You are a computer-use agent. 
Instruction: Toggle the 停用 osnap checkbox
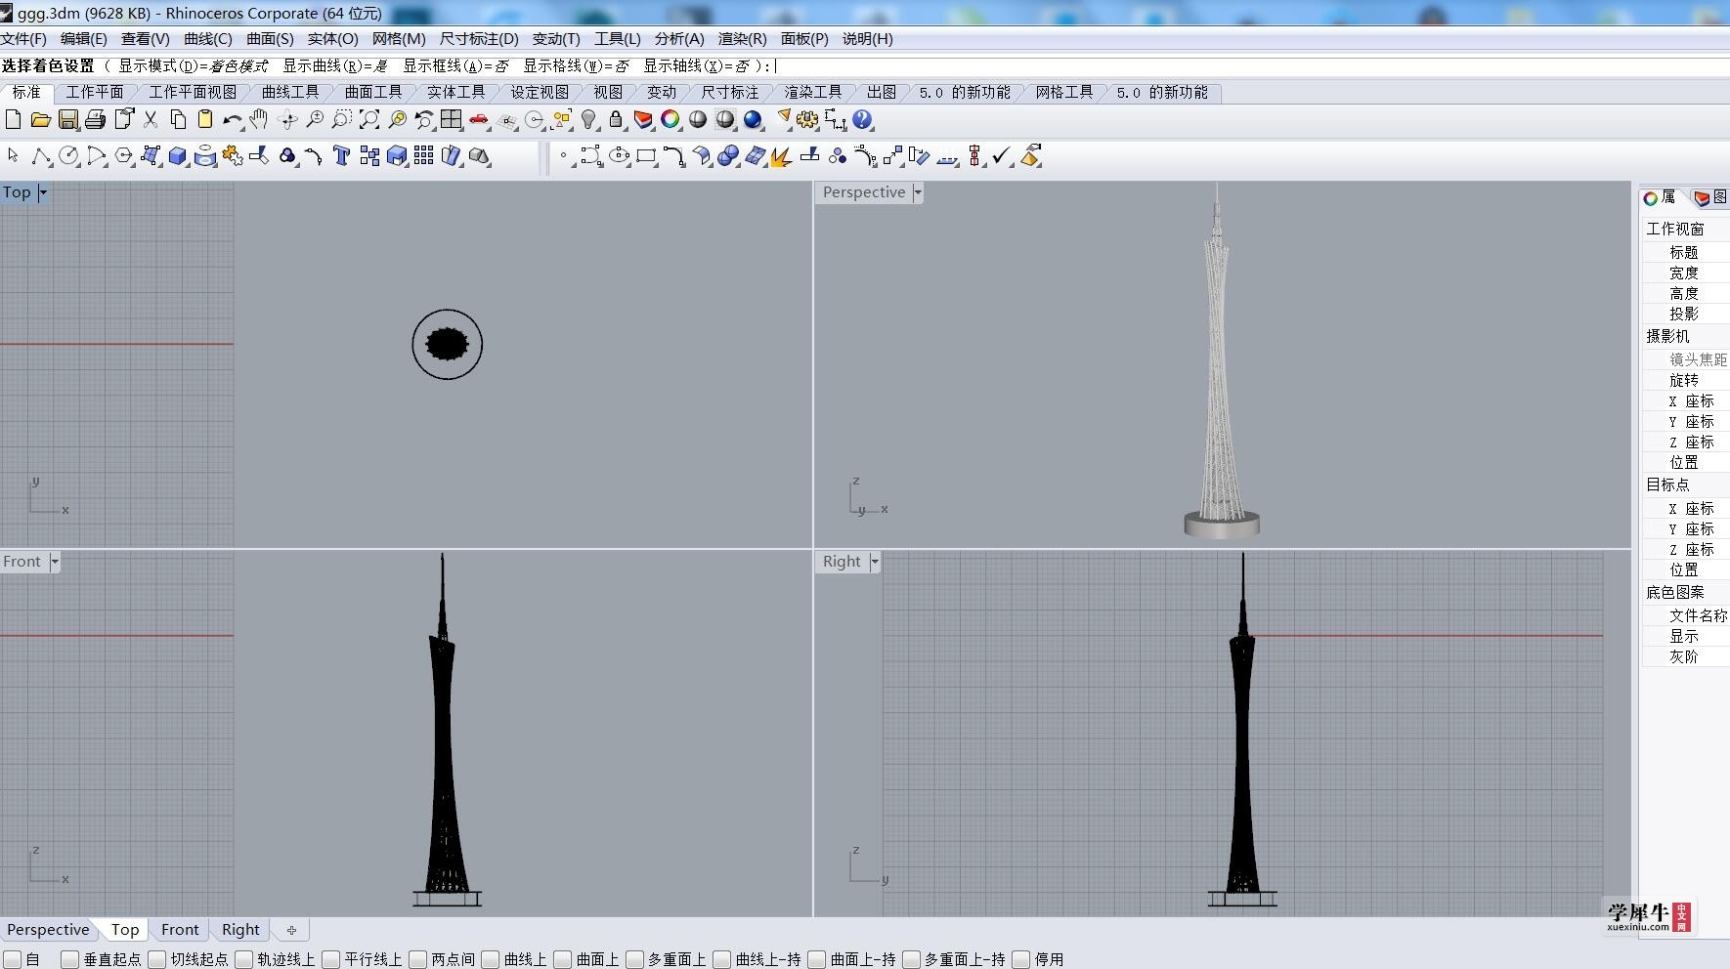click(1021, 959)
